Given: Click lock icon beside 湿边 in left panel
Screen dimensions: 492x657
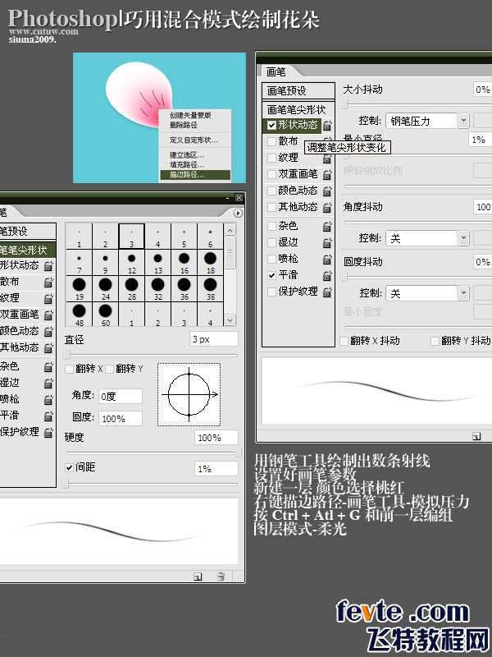Looking at the screenshot, I should 48,384.
